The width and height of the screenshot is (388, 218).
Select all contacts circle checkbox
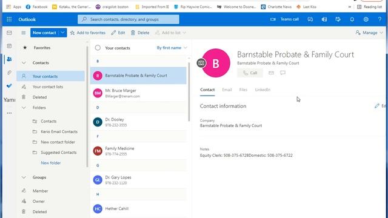[98, 48]
